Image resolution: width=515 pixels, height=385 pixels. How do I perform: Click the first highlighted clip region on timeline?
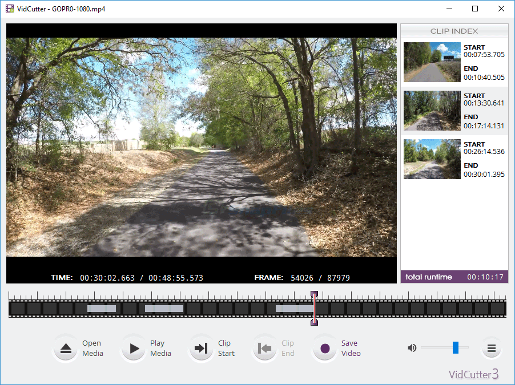tap(102, 309)
